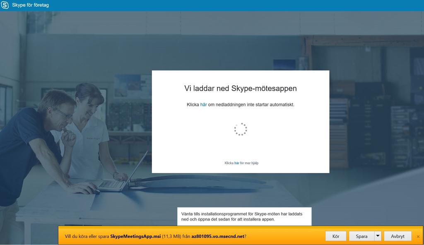The height and width of the screenshot is (245, 424).
Task: Run the installer with the Kör button
Action: (x=336, y=236)
